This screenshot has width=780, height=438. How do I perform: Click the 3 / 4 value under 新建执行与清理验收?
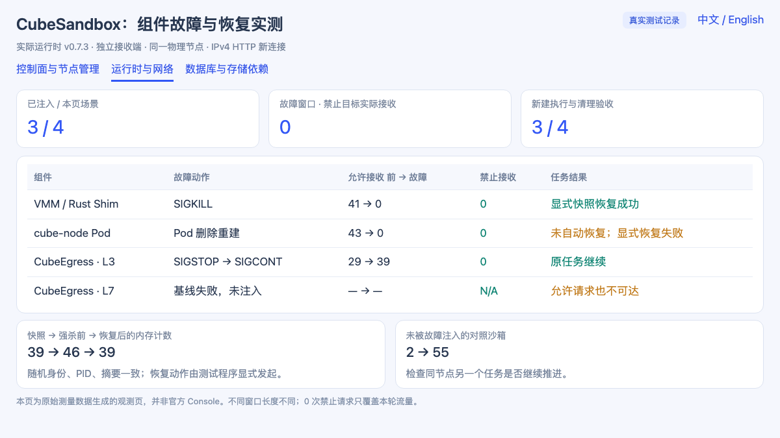550,127
